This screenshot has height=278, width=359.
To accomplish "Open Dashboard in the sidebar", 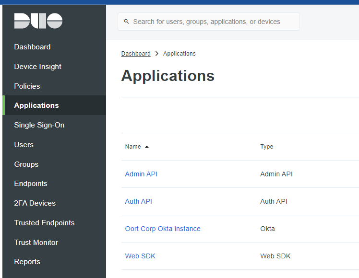I will click(32, 47).
